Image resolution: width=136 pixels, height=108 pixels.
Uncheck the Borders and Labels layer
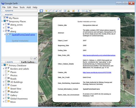(x=6, y=68)
